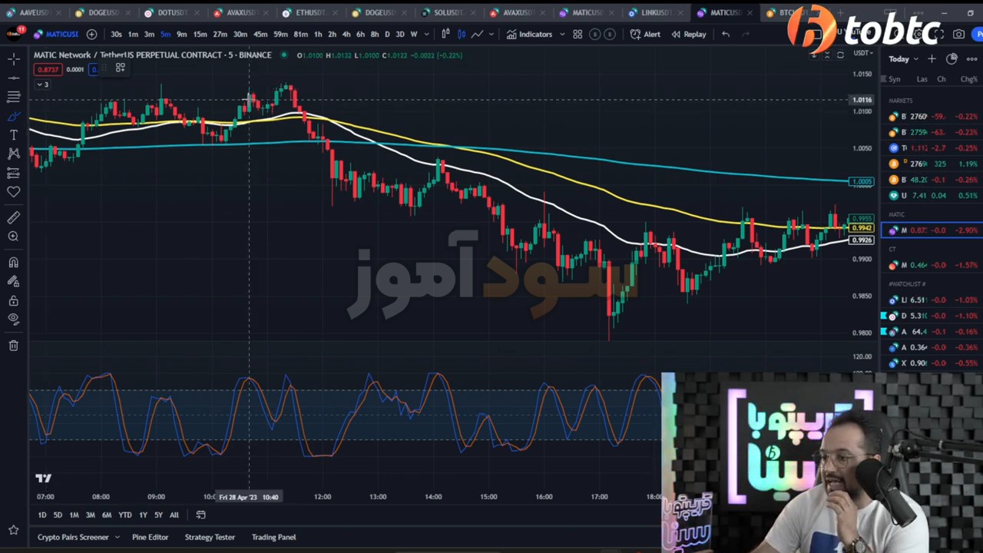The height and width of the screenshot is (553, 983).
Task: Open the Pine Editor tab
Action: pyautogui.click(x=150, y=537)
